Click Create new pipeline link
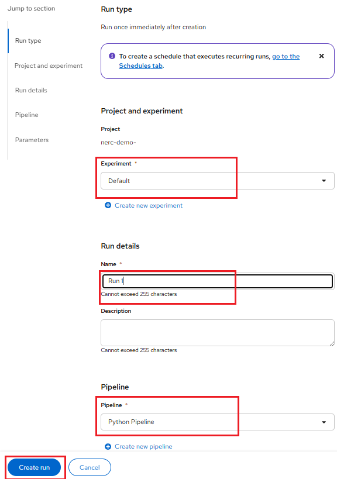Screen dimensions: 337x479 [143, 446]
